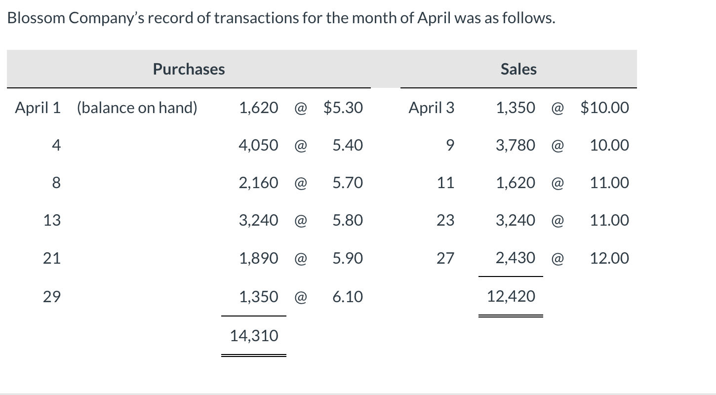Select the 6.10 unit cost
The image size is (716, 395).
pyautogui.click(x=347, y=297)
